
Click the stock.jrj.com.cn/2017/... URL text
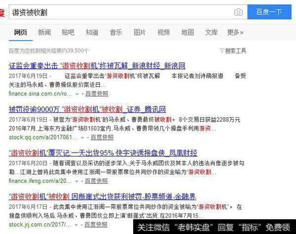pos(40,225)
